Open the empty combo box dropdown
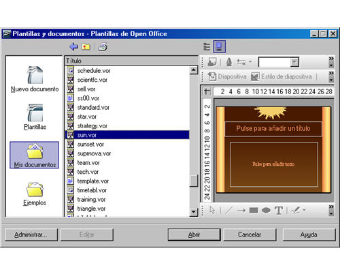The image size is (340, 270). click(294, 62)
